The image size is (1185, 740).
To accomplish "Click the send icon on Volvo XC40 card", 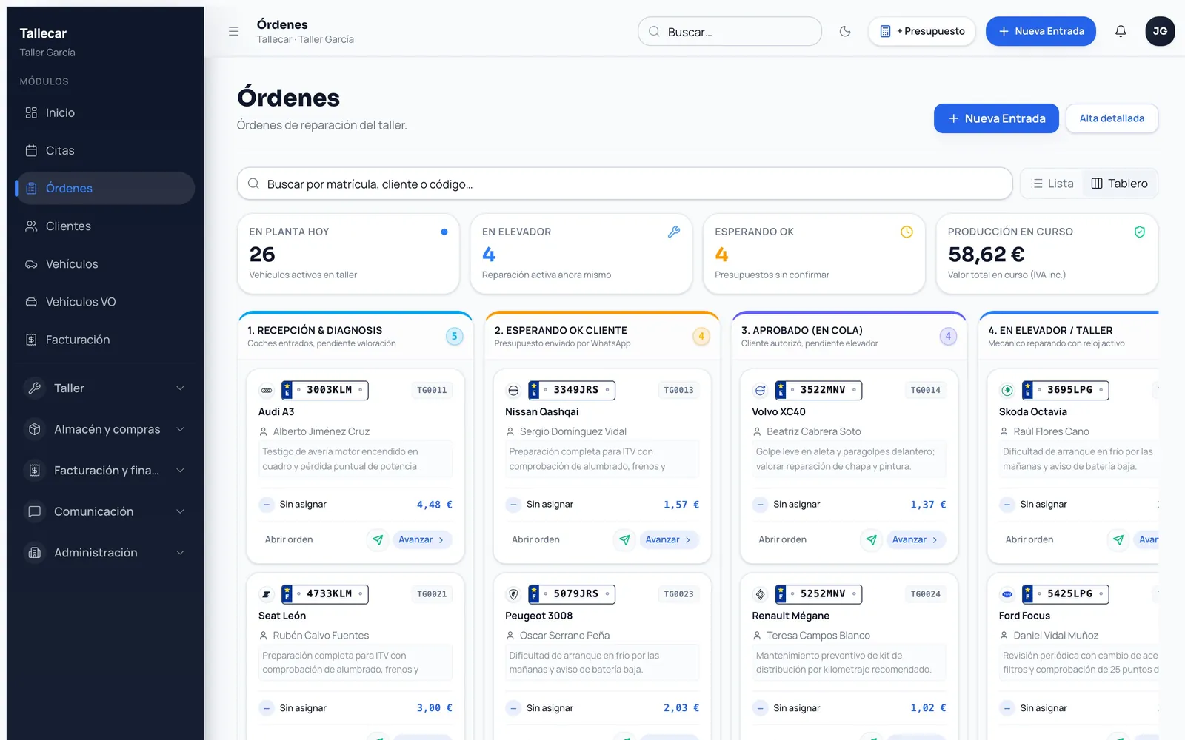I will (x=871, y=539).
